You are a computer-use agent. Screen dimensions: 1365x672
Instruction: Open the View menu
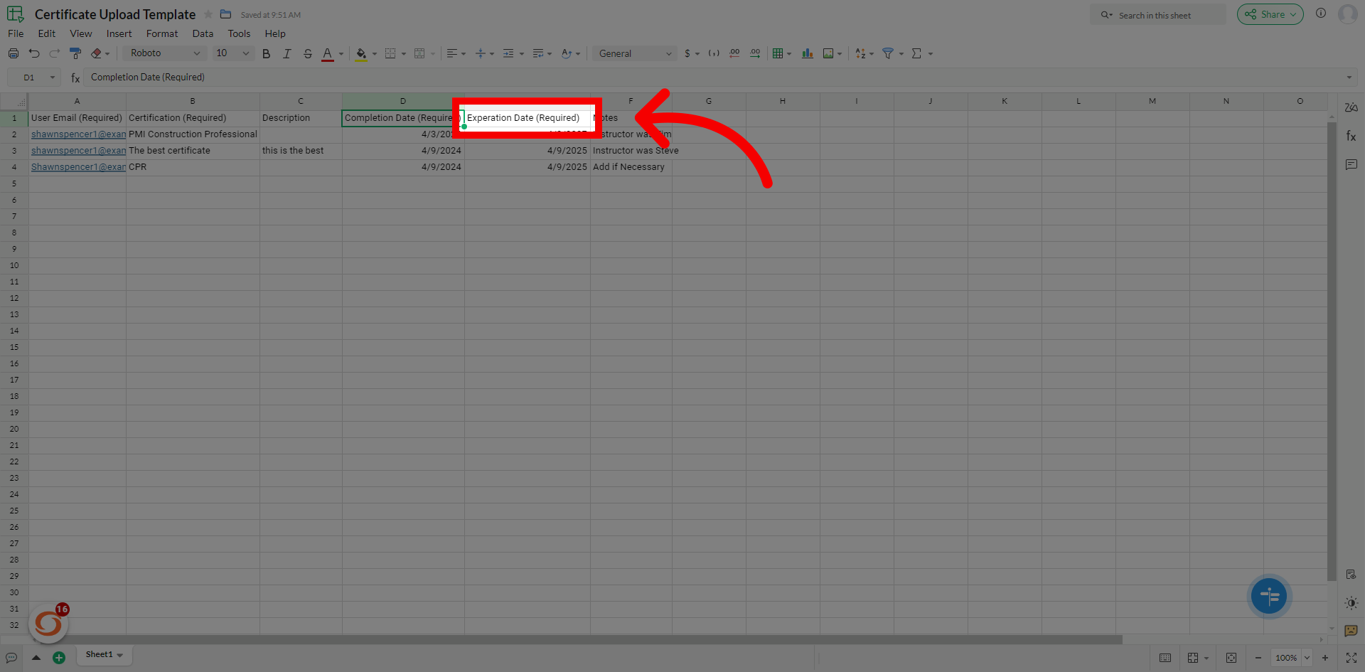coord(81,33)
